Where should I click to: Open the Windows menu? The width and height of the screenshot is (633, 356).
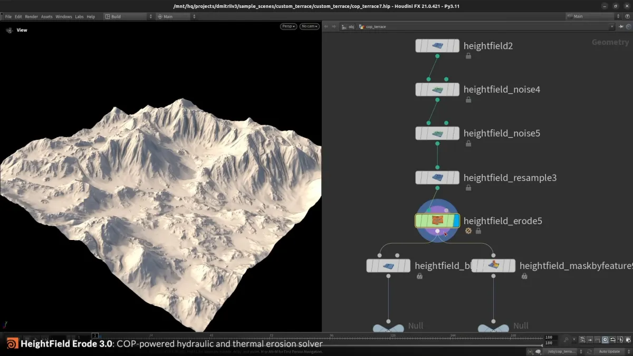coord(63,16)
